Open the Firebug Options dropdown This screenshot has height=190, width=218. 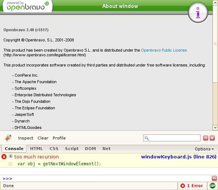point(204,149)
